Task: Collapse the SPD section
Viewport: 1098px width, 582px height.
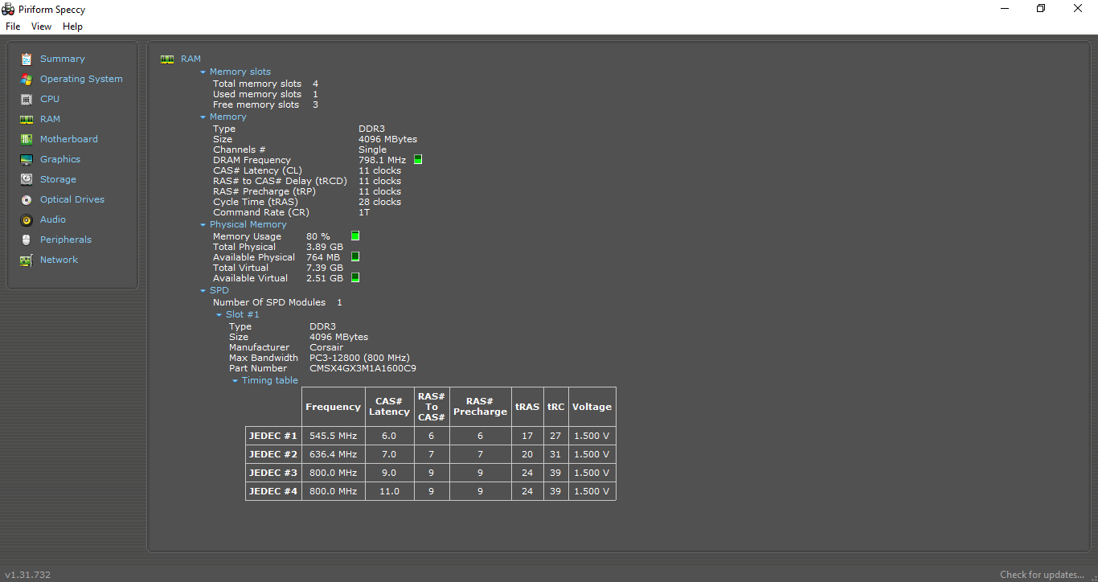Action: pyautogui.click(x=203, y=290)
